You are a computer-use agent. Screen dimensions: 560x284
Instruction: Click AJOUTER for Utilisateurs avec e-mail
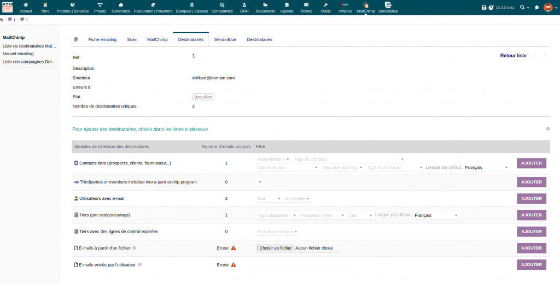531,199
